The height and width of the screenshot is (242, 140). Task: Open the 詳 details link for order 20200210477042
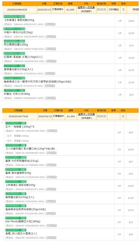(x=123, y=116)
